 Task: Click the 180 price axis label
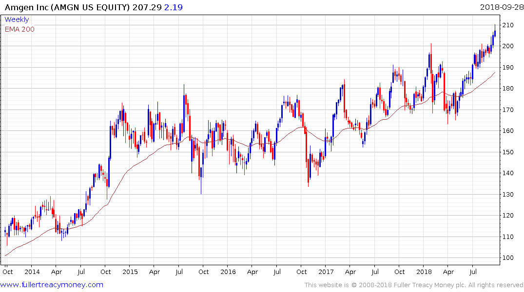[x=507, y=89]
